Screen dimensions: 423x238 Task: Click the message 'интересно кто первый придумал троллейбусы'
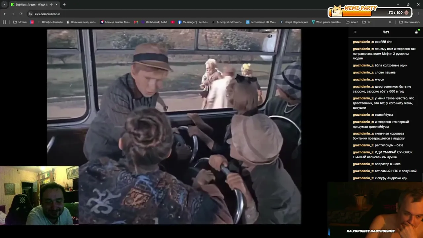point(381,124)
